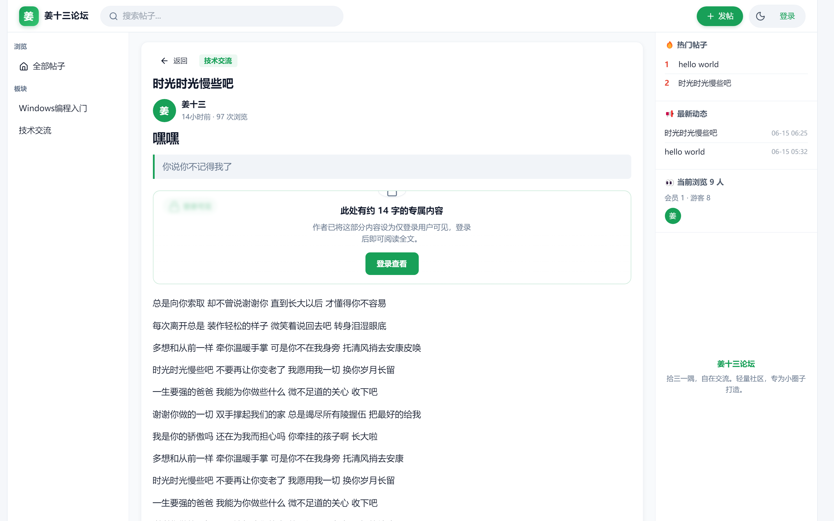
Task: Click the 此处有约 14 字的专属内容 heading
Action: pos(392,210)
